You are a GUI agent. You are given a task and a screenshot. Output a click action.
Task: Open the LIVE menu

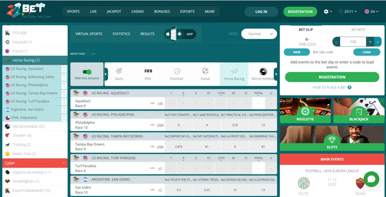(x=93, y=12)
